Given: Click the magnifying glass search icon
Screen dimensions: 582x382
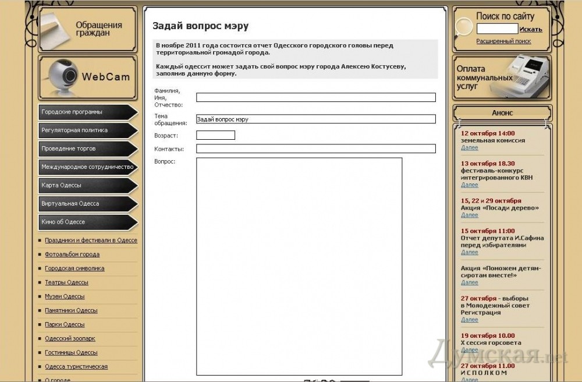Looking at the screenshot, I should click(x=463, y=27).
